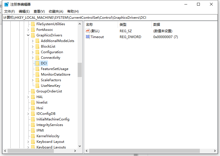Expand the AdditionalModeLists key

pos(33,41)
